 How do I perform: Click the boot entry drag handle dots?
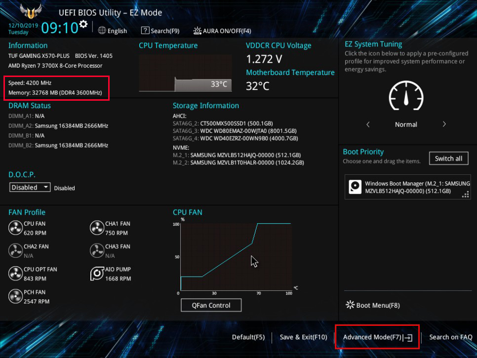tap(466, 195)
